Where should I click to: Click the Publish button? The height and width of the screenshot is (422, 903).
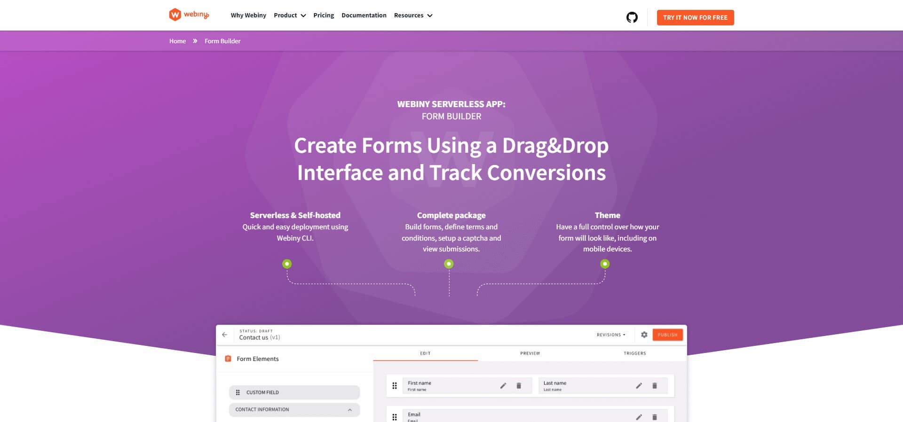coord(667,335)
